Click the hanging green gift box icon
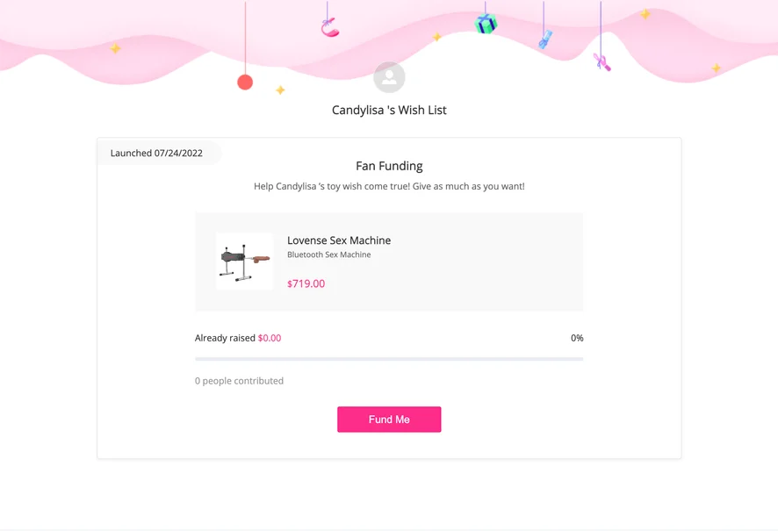This screenshot has width=778, height=531. point(486,24)
